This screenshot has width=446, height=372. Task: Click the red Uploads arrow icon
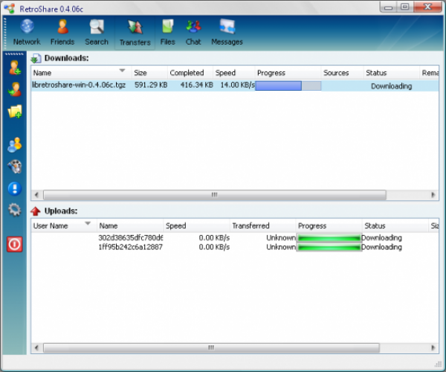[36, 211]
